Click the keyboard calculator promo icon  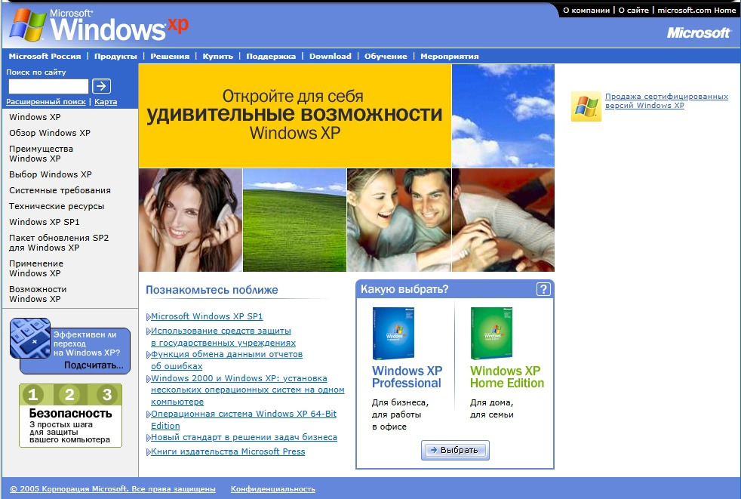(30, 338)
